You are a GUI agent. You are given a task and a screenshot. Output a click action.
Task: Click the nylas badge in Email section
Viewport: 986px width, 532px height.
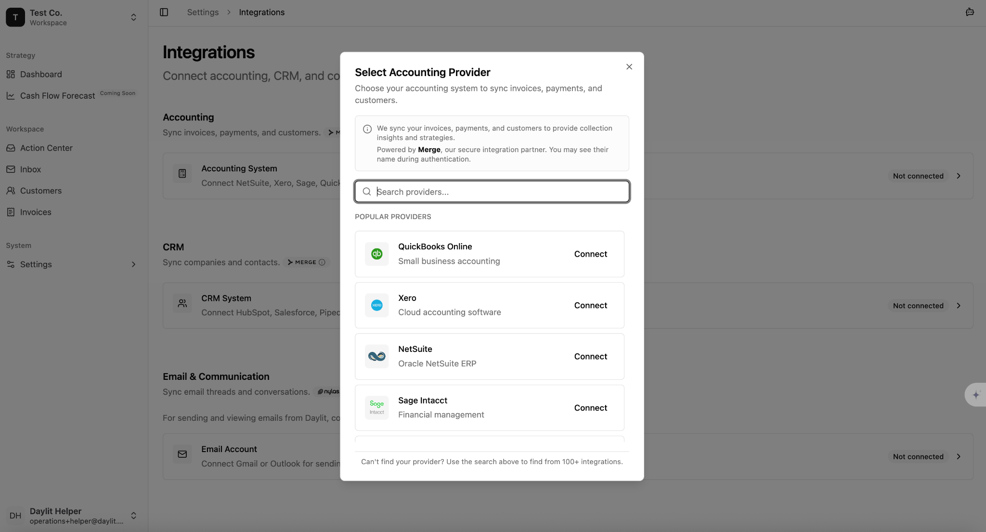[x=328, y=391]
